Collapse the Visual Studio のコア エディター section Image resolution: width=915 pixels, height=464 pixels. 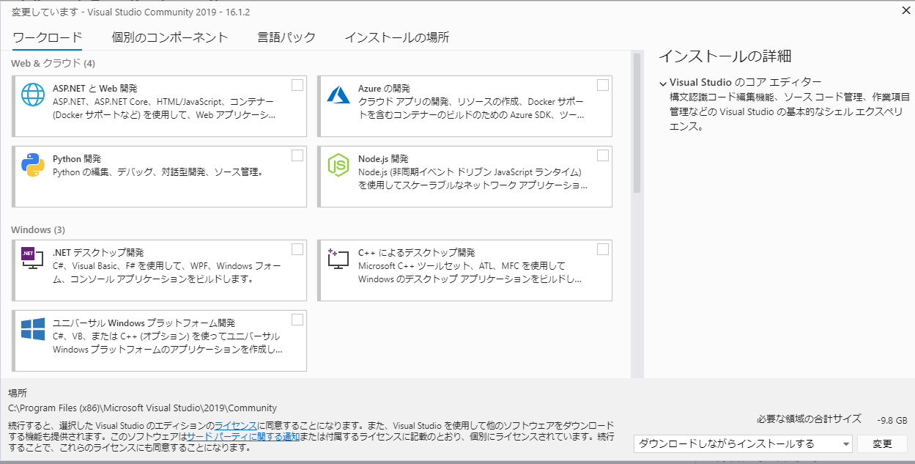pyautogui.click(x=662, y=84)
